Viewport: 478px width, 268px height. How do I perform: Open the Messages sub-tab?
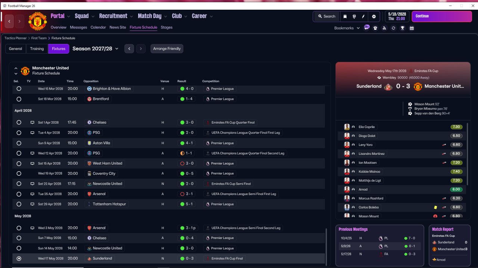coord(78,28)
